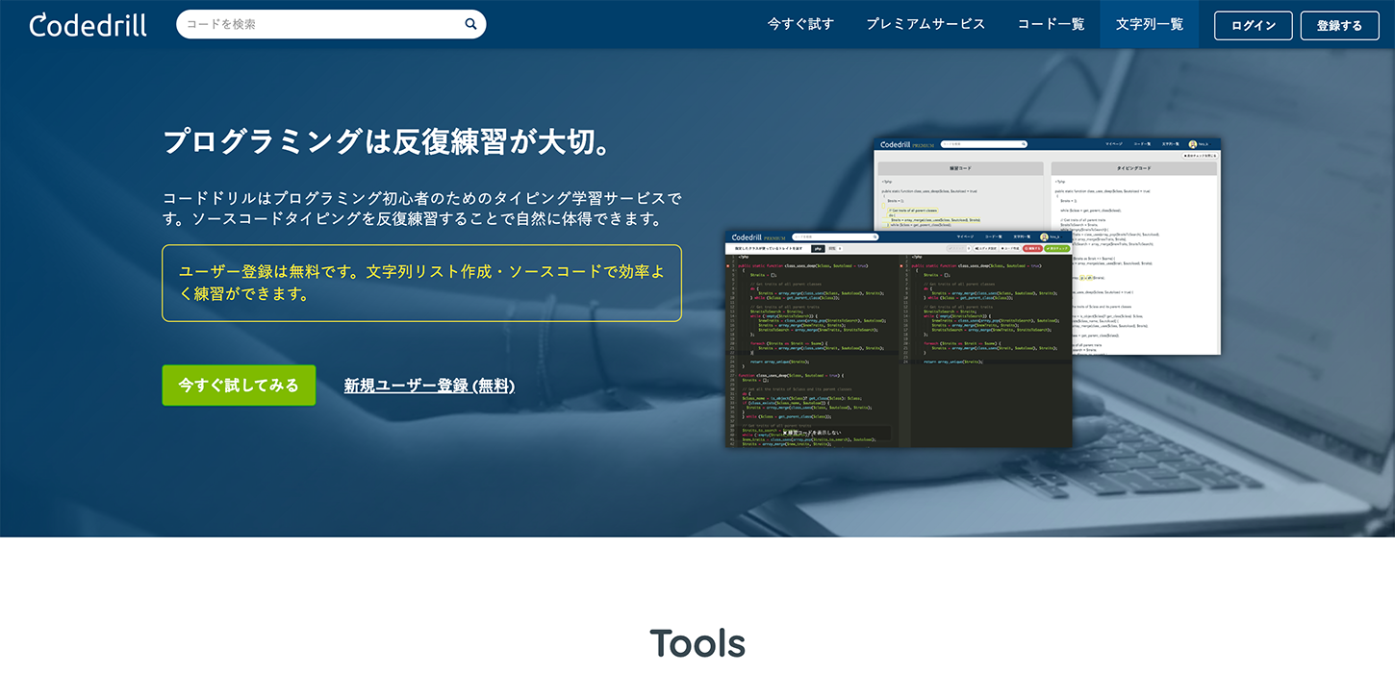1395x673 pixels.
Task: Open the 今すぐ試す menu item
Action: 800,24
